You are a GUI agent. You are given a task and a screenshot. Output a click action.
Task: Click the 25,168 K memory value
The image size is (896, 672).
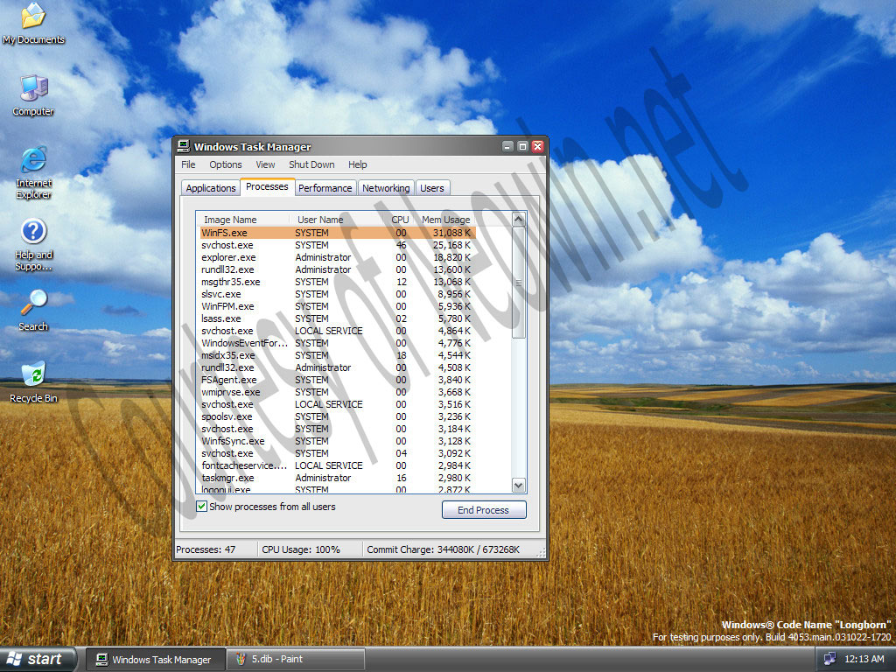tap(451, 245)
